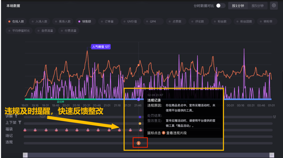Click the 福袋 bag icon at 20:46
The height and width of the screenshot is (158, 283).
pos(98,130)
